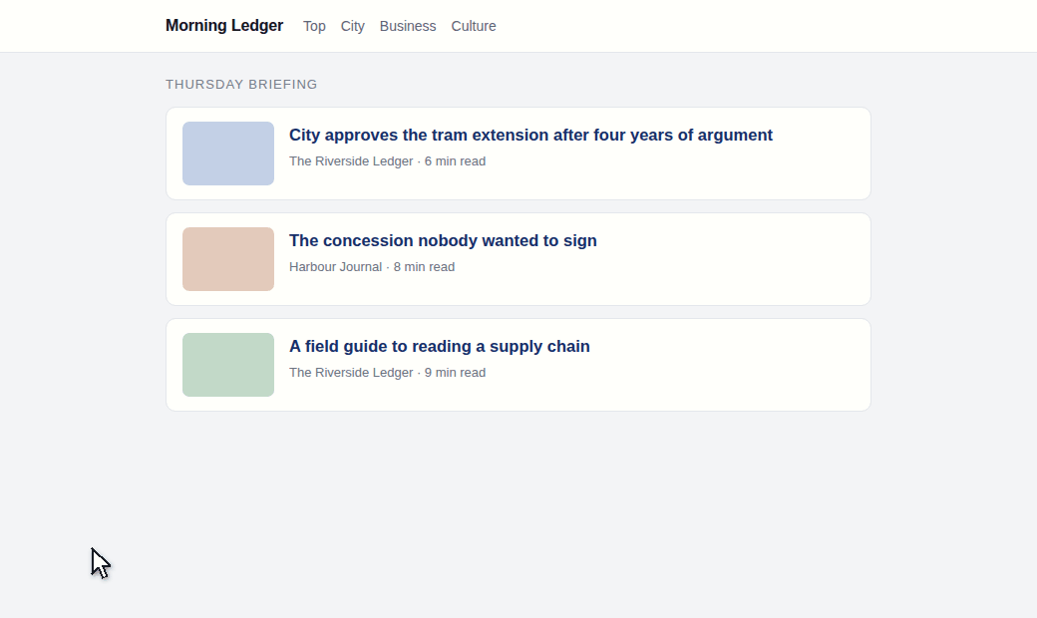The image size is (1037, 618).
Task: Open the blue thumbnail of the tram story
Action: 228,154
